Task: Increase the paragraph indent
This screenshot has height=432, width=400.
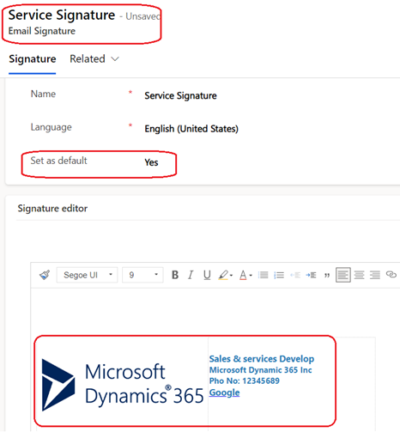Action: point(311,275)
